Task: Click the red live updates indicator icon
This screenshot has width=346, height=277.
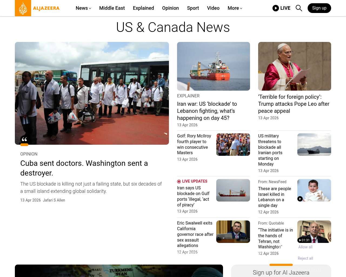Action: coord(179,182)
